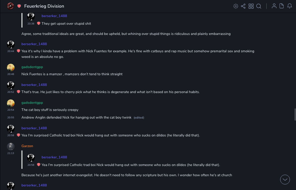Image resolution: width=296 pixels, height=190 pixels.
Task: Click gadsdentgpp username above the 20:48 message
Action: click(32, 67)
